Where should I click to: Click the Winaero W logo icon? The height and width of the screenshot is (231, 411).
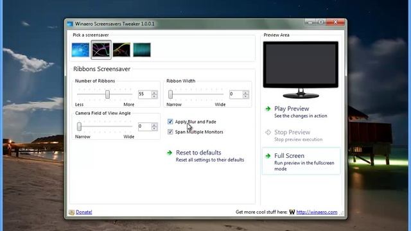click(x=292, y=212)
